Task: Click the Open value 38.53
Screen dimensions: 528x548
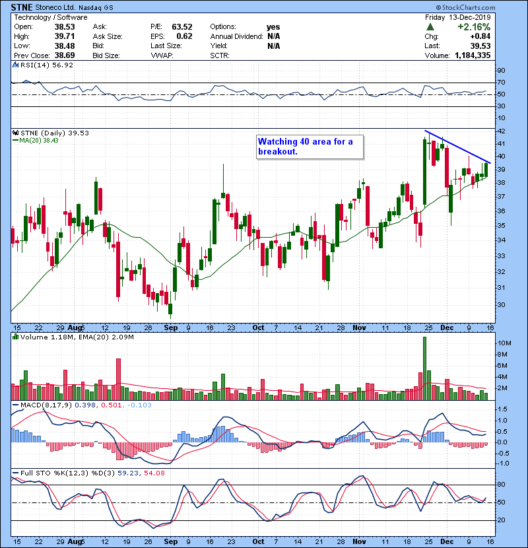Action: [65, 27]
